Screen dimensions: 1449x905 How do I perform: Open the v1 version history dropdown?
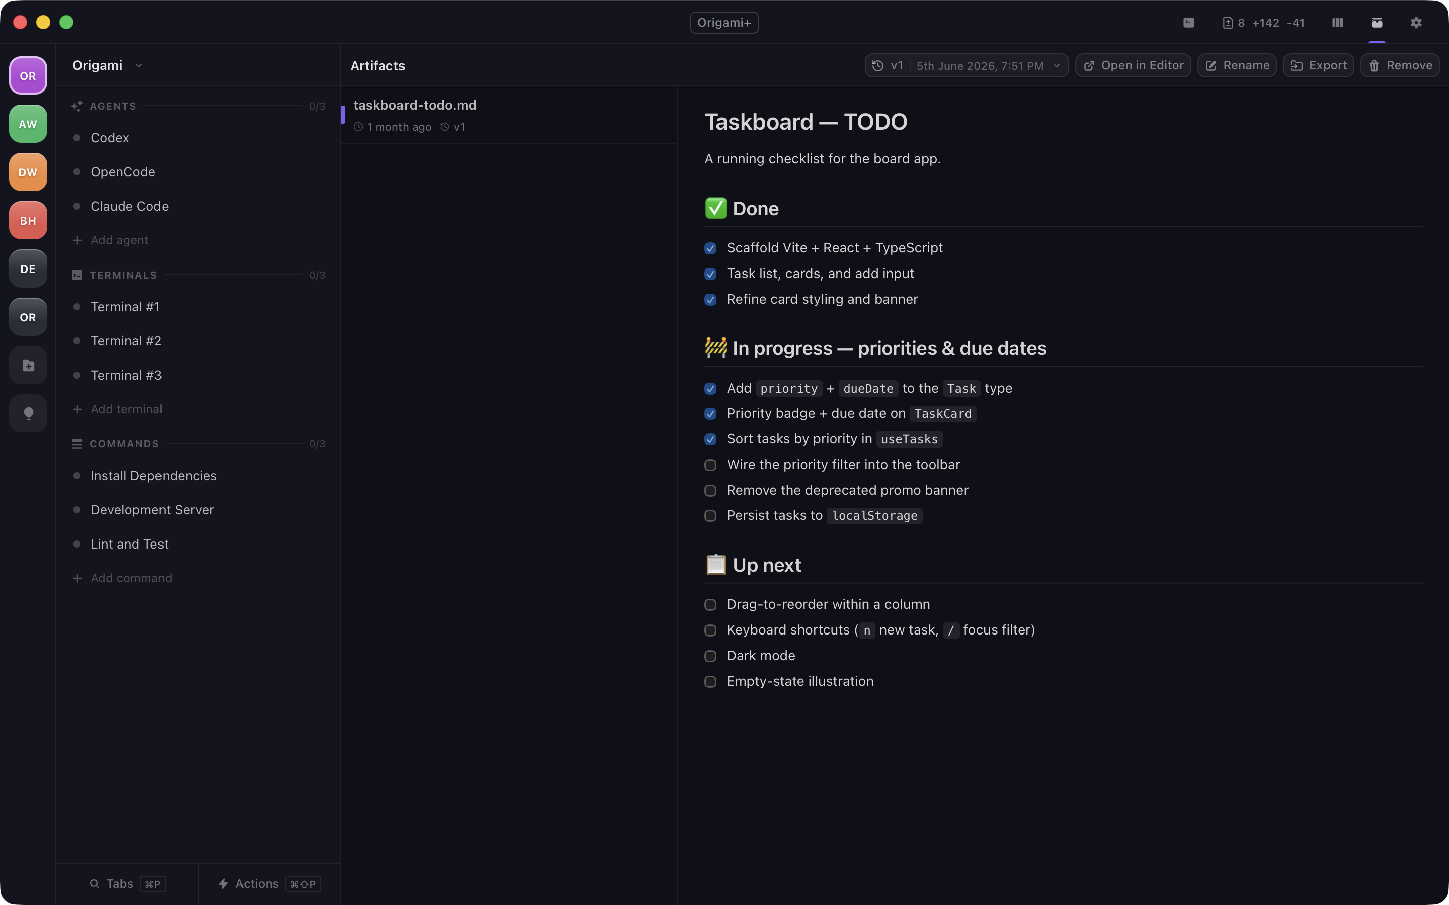click(x=967, y=65)
